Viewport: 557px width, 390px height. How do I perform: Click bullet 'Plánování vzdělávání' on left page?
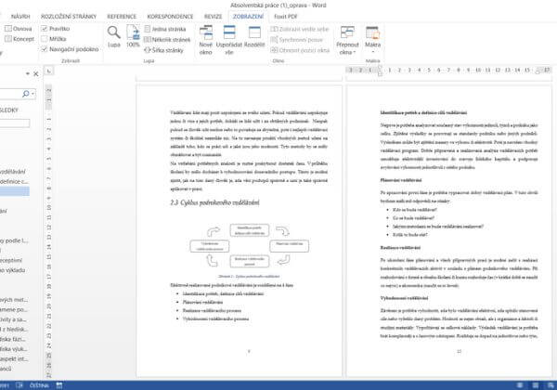coord(202,302)
